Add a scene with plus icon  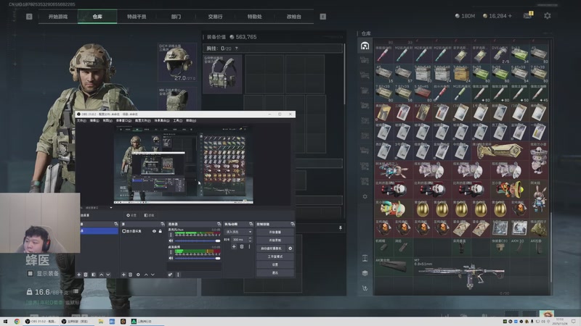(x=78, y=275)
